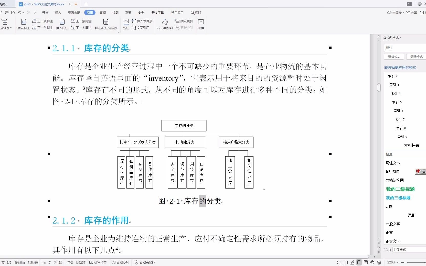Undo the last action
Screen dimensions: 426x266
click(19, 13)
